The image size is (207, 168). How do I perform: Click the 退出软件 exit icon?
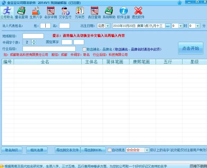point(138,12)
